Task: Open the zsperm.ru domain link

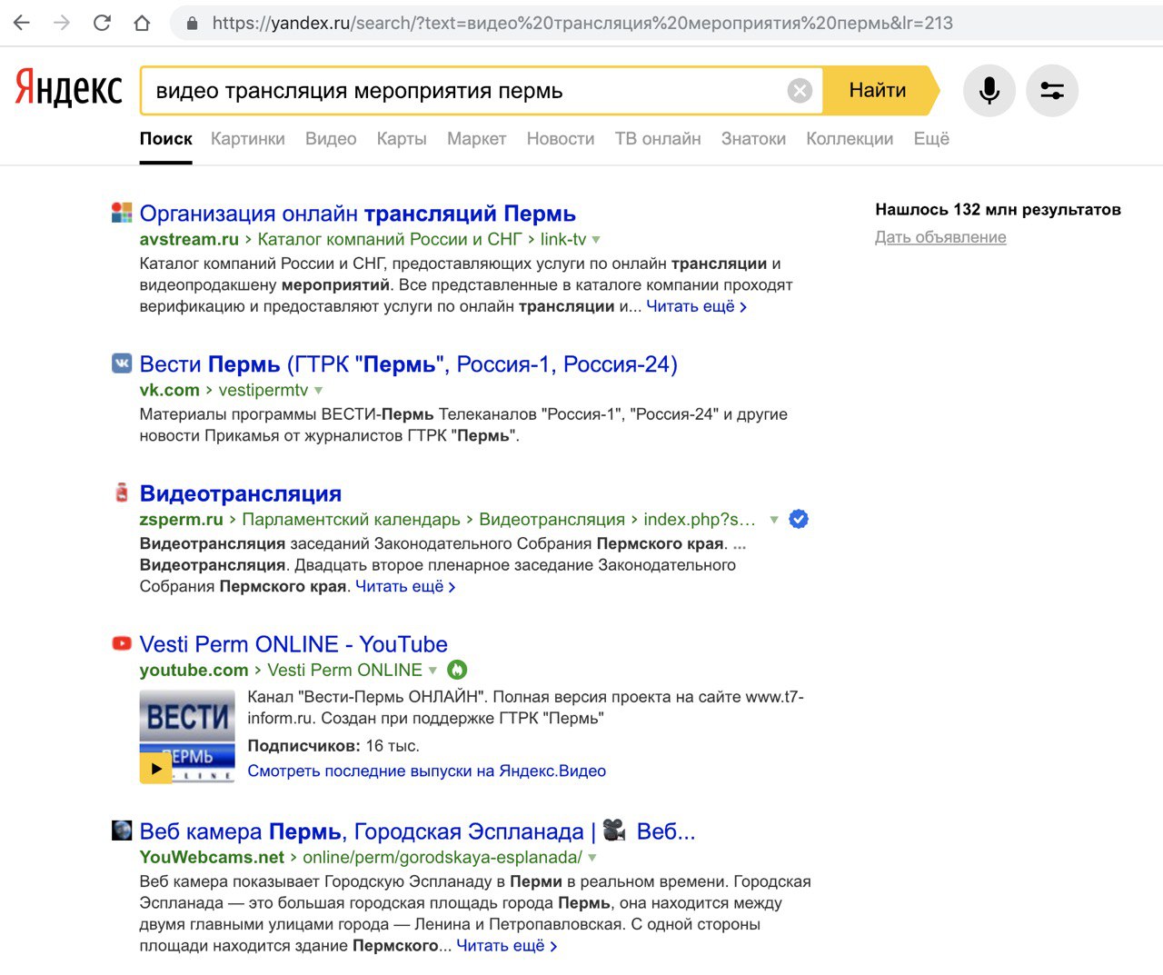Action: coord(182,519)
